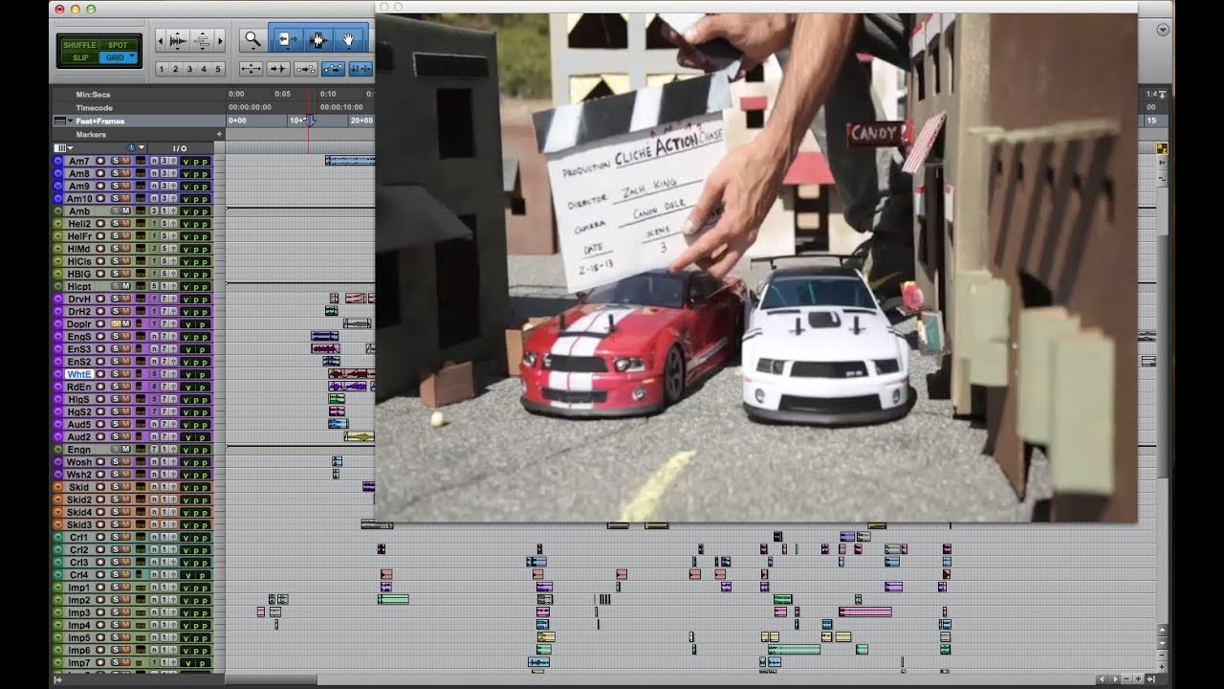Screen dimensions: 1224x689
Task: Open the GRID mode dropdown arrow
Action: [x=132, y=57]
